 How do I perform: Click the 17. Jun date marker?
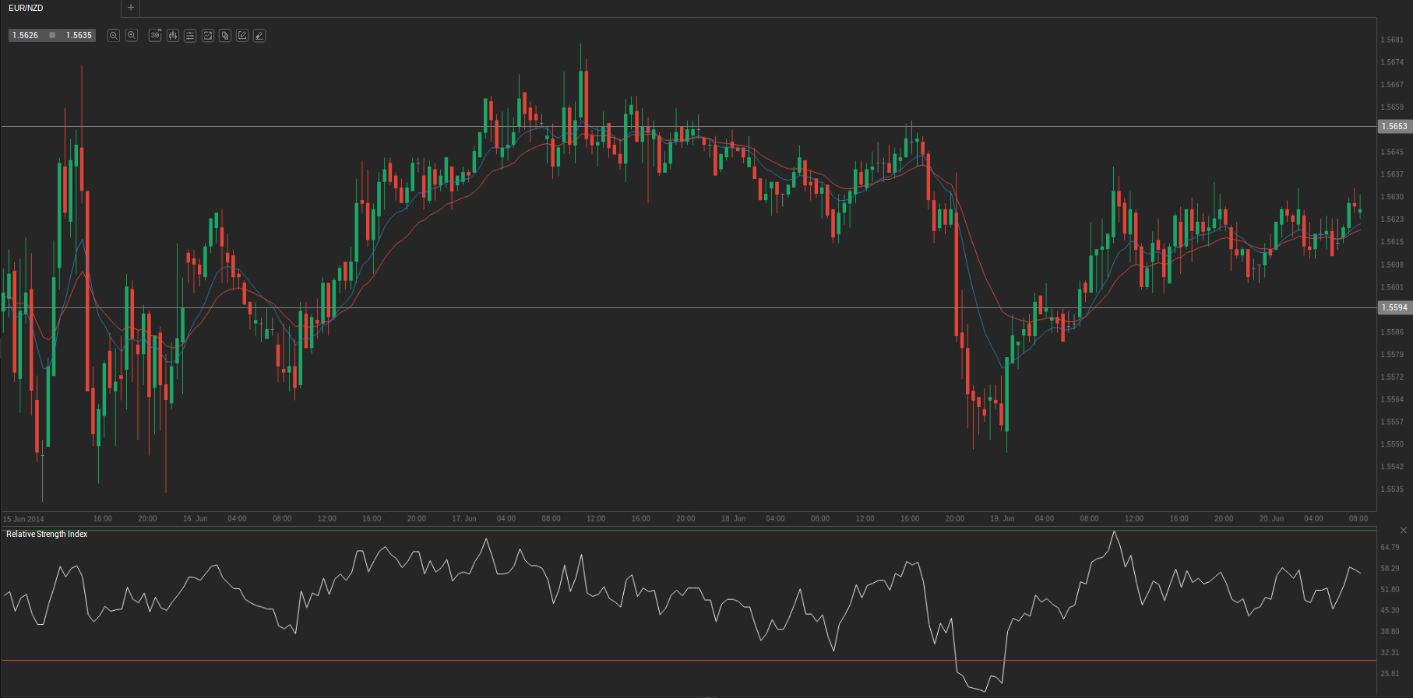464,519
